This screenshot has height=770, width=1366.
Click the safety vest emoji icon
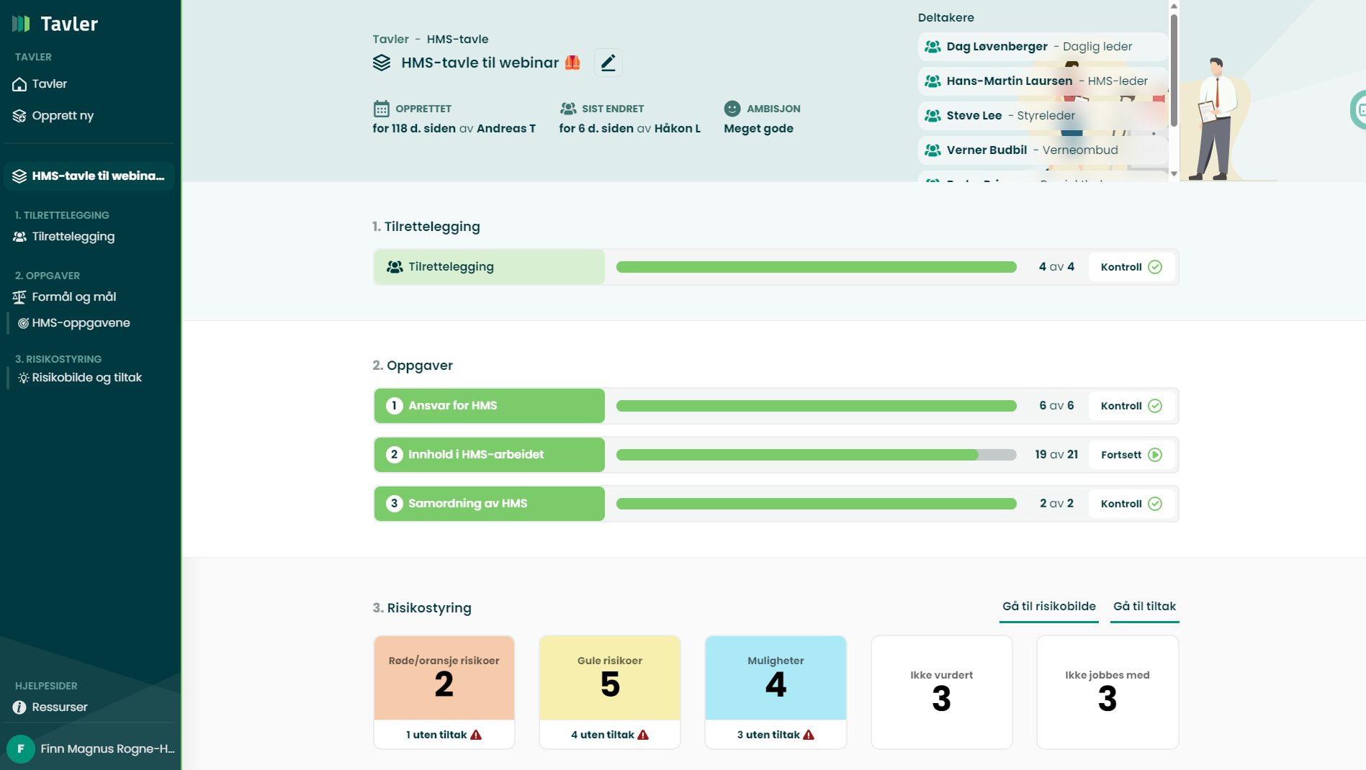(x=572, y=63)
